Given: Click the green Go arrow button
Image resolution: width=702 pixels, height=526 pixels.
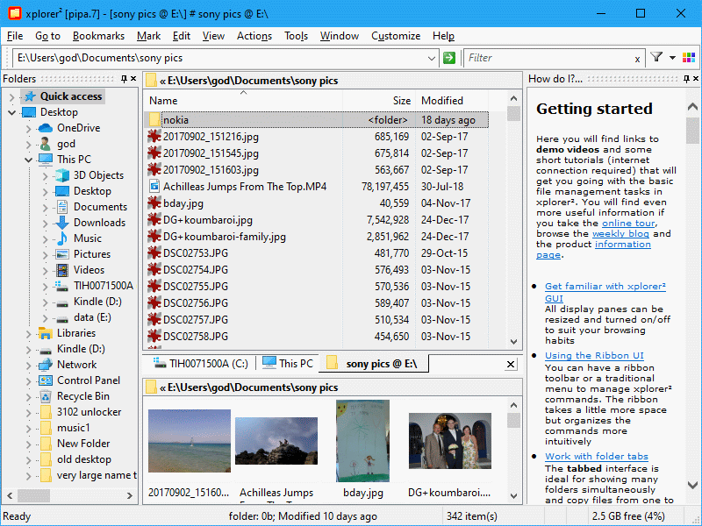Looking at the screenshot, I should 449,58.
